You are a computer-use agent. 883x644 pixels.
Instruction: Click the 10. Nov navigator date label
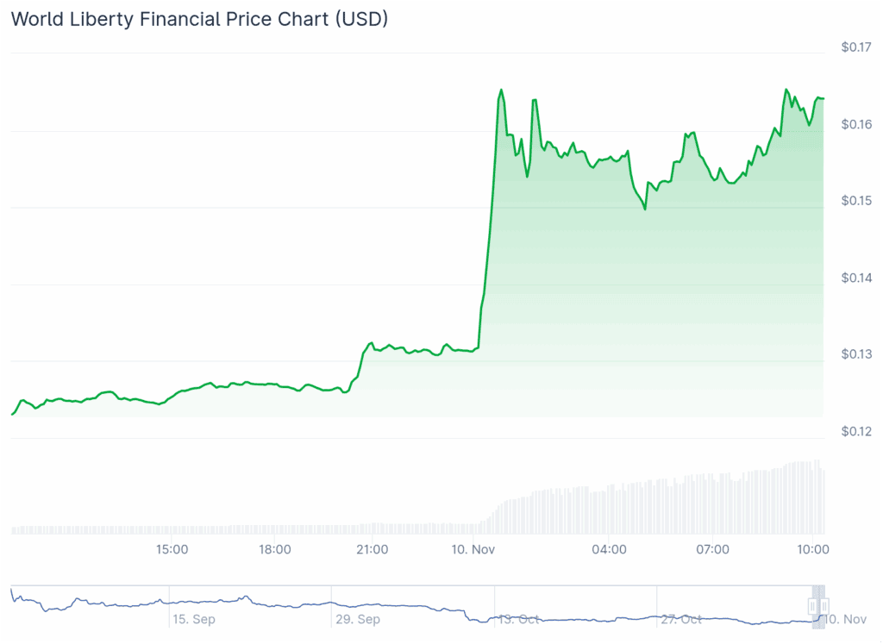(x=844, y=619)
